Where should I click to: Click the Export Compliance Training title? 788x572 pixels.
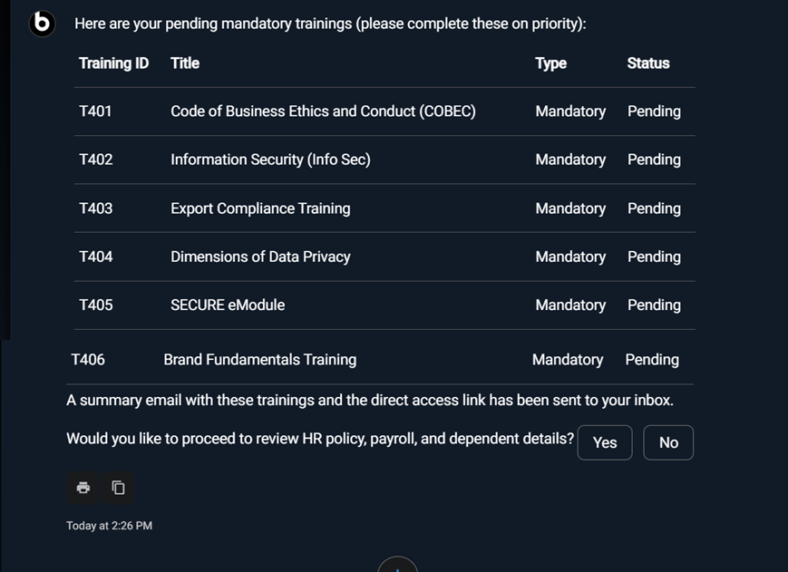point(260,208)
